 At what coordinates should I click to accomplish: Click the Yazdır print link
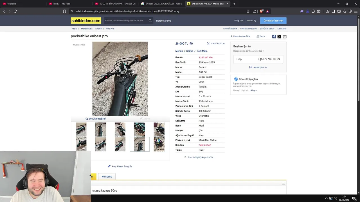261,36
